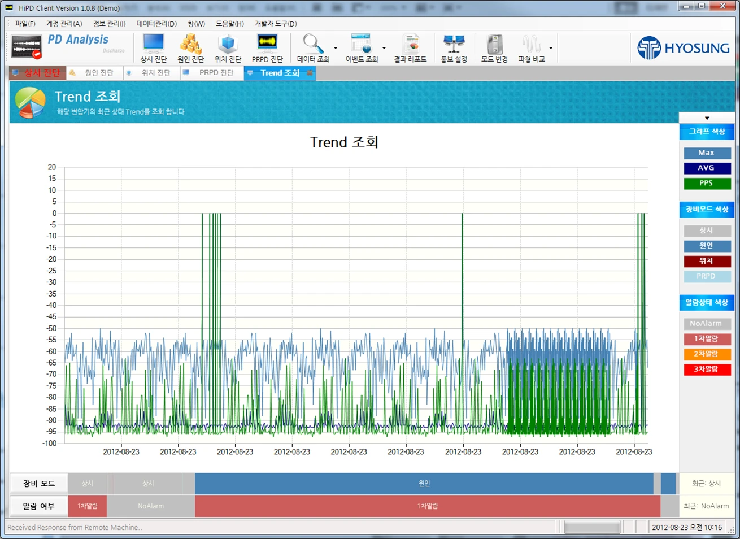Click the 1차알람 legend color swatch
This screenshot has height=539, width=740.
point(707,339)
